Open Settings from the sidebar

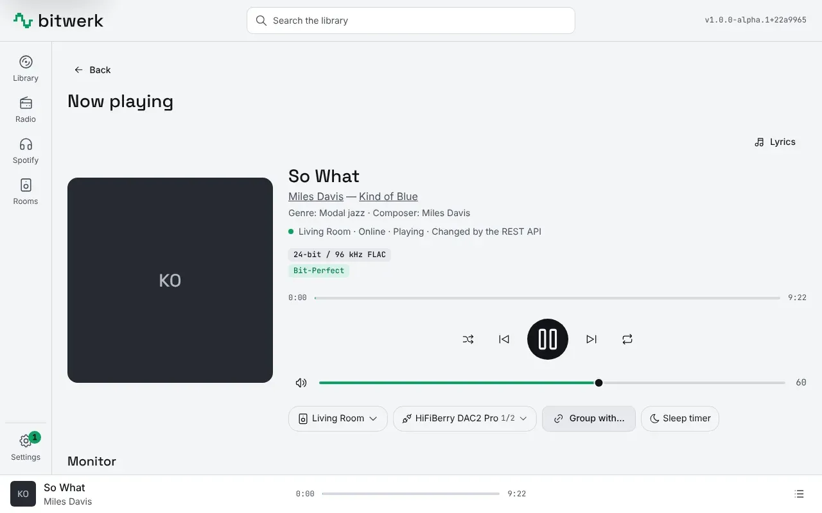pyautogui.click(x=26, y=448)
